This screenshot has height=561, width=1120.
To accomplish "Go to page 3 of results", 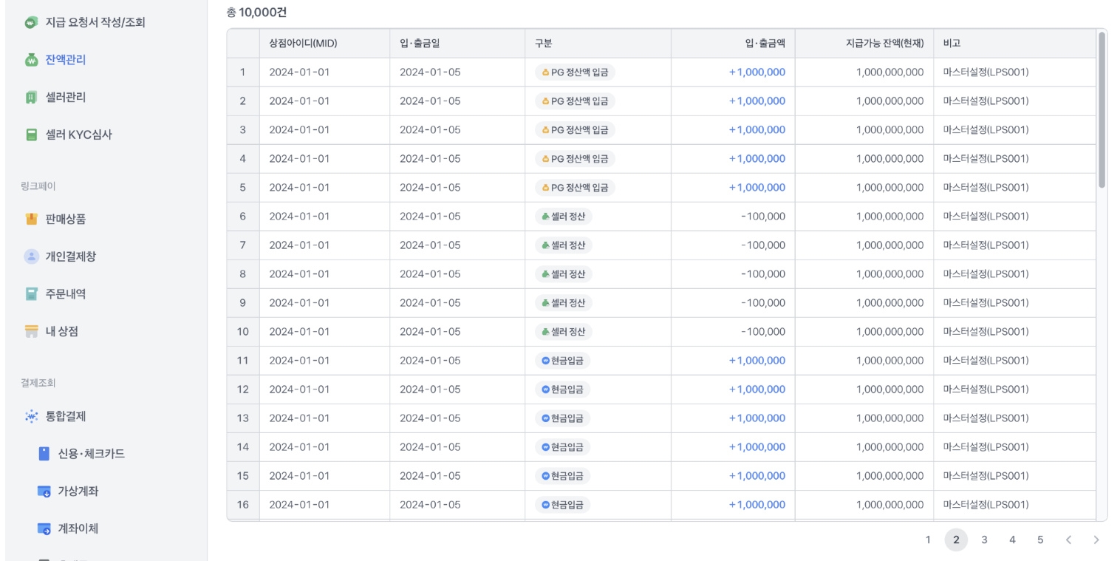I will point(984,540).
